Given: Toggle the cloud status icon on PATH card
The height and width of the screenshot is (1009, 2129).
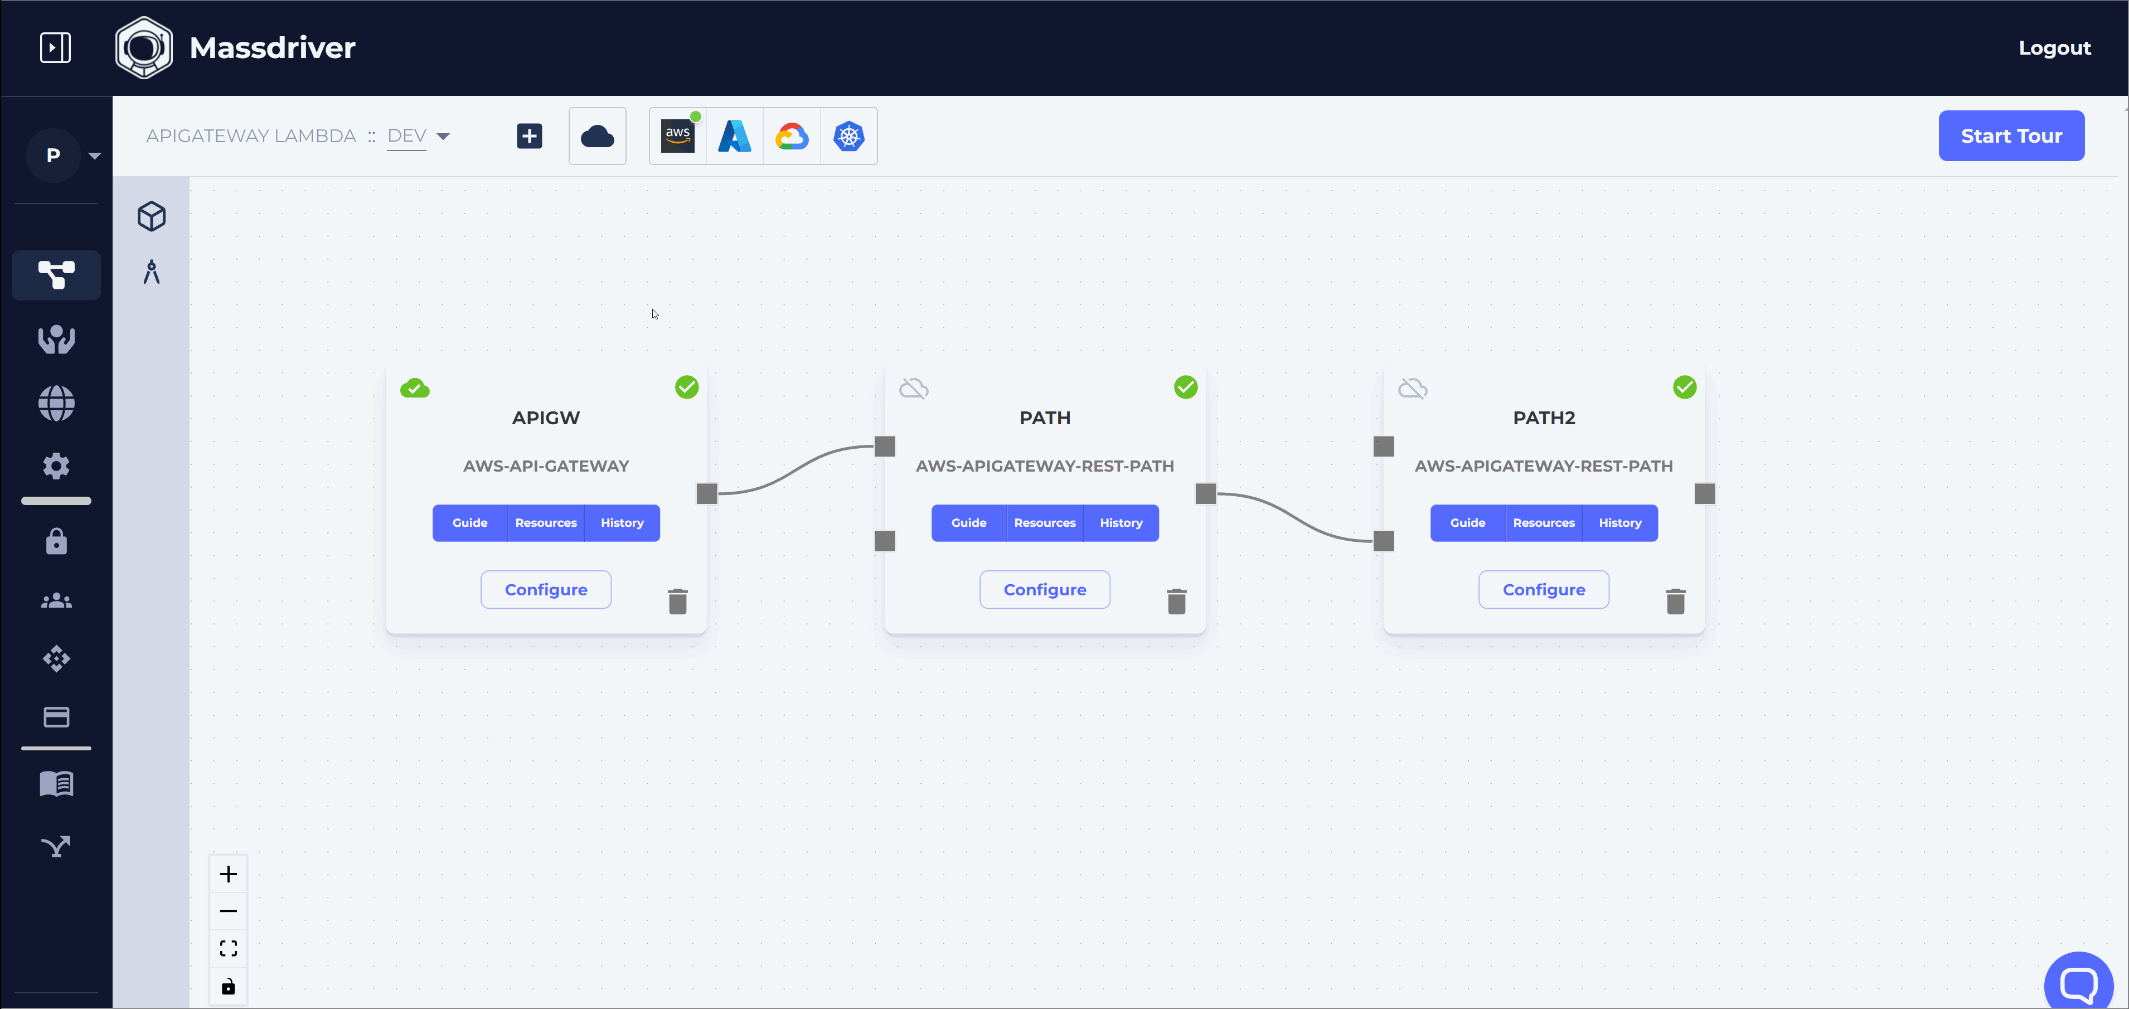Looking at the screenshot, I should click(914, 387).
